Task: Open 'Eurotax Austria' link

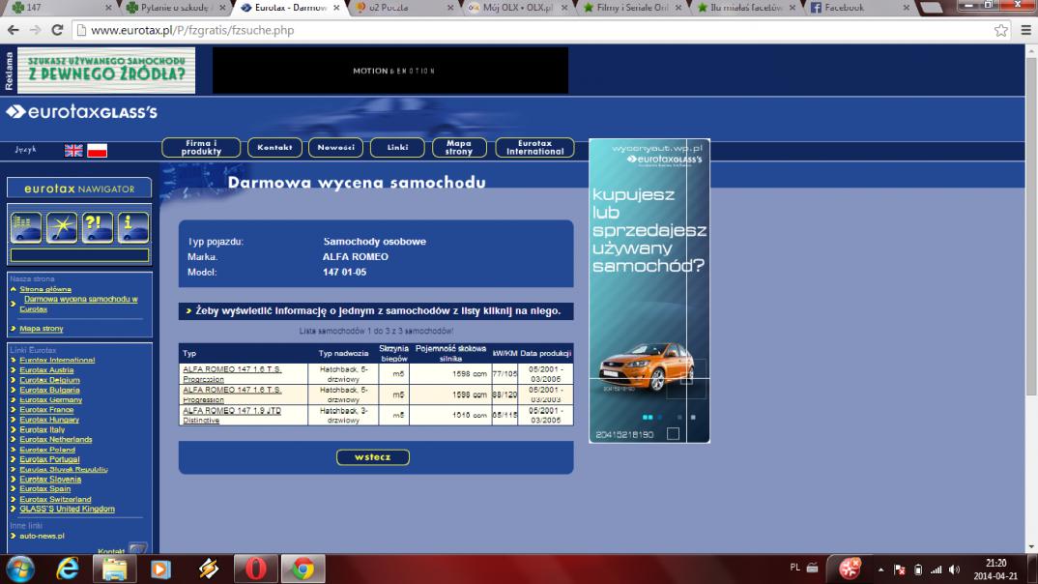Action: pyautogui.click(x=46, y=370)
